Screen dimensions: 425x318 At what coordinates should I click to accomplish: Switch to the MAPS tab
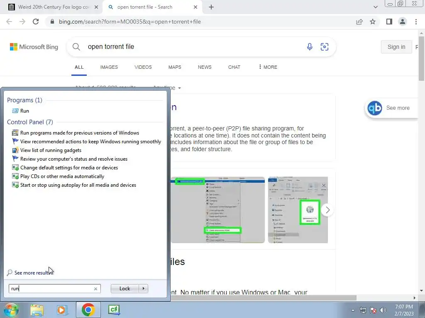point(175,67)
